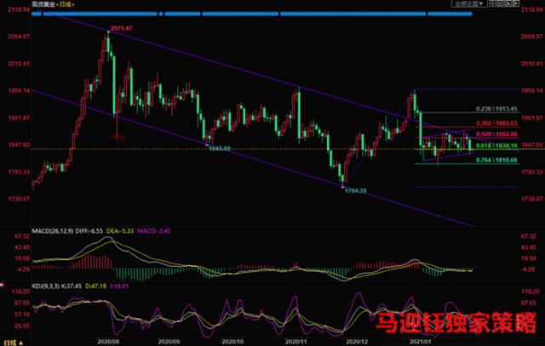Open the 全部主题 dropdown menu

click(x=469, y=3)
